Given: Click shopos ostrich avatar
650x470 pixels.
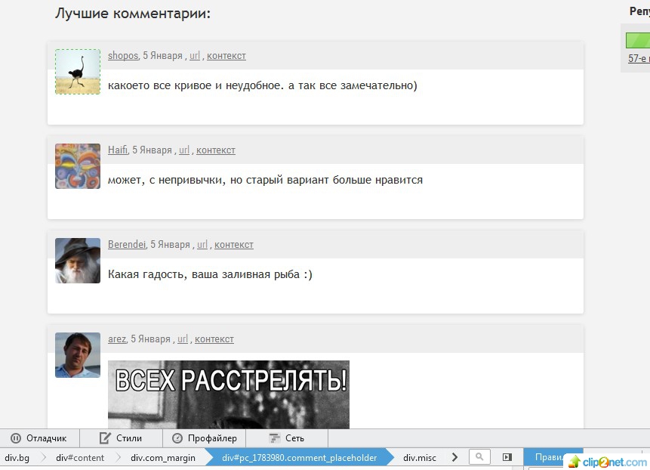Looking at the screenshot, I should [x=78, y=72].
